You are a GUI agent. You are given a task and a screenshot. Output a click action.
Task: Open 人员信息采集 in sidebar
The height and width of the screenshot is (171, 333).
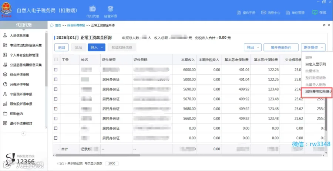tap(19, 35)
